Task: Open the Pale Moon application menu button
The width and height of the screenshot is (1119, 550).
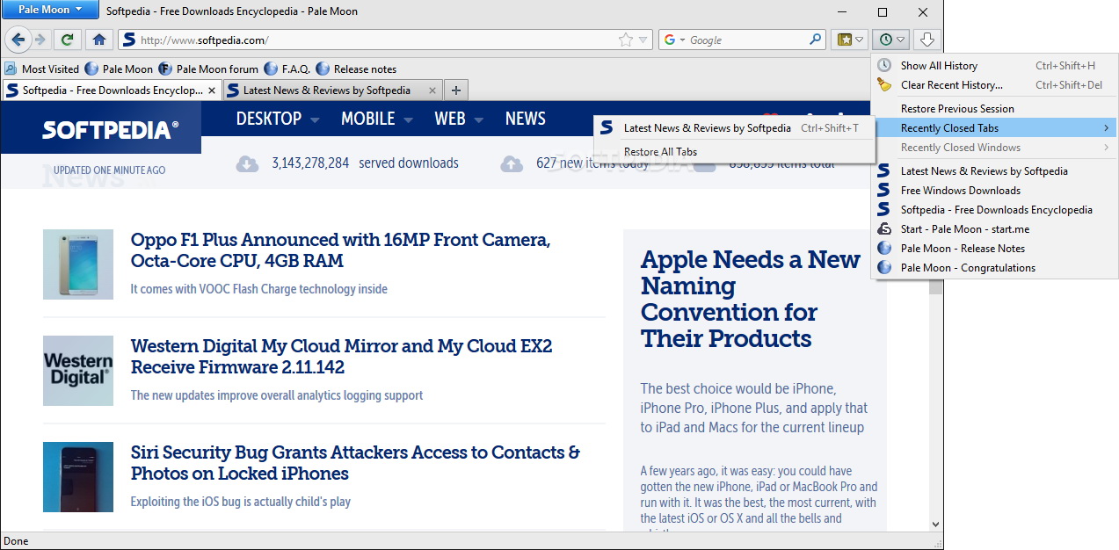Action: tap(50, 10)
